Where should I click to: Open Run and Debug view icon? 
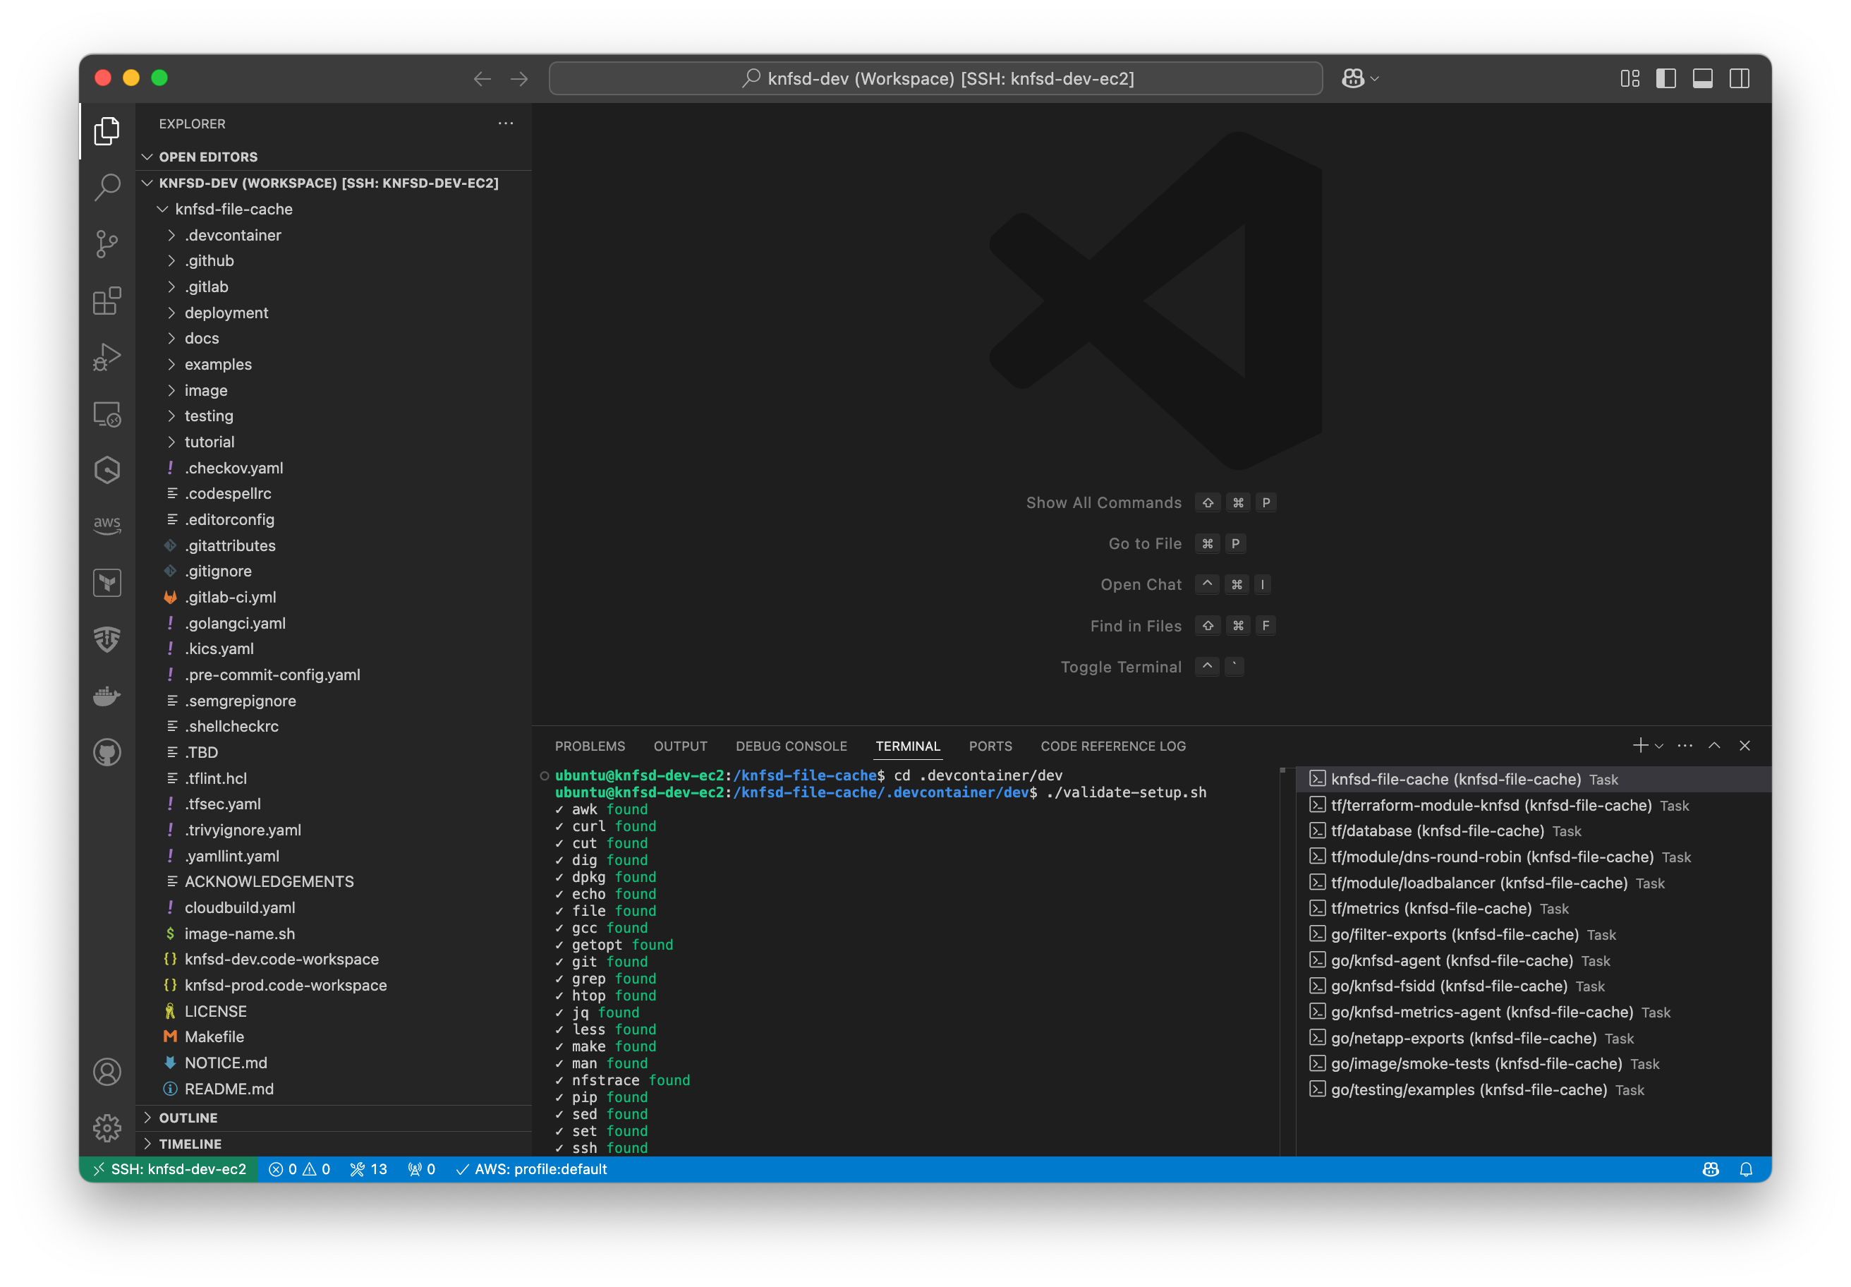pos(107,356)
